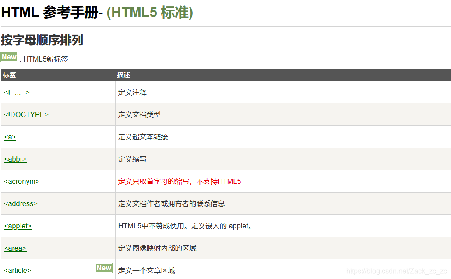Click the description 定义文档作者或拥有者的联系信息

click(x=172, y=203)
